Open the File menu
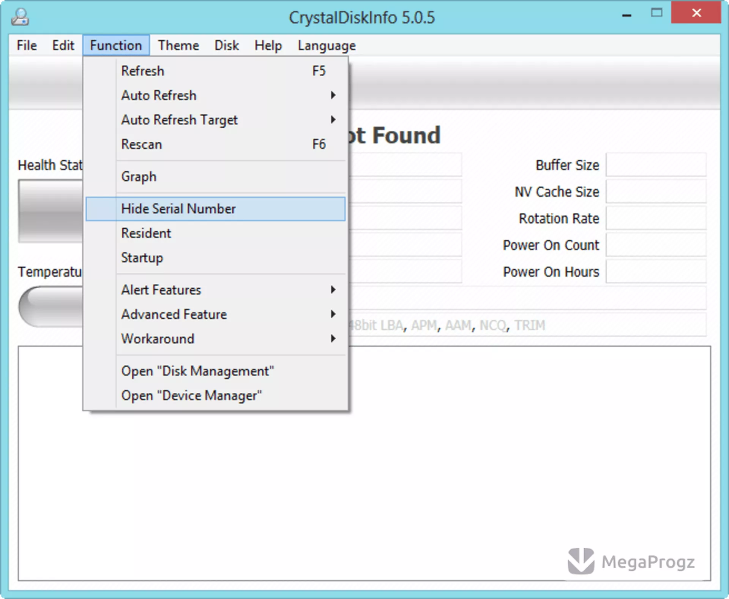Screen dimensions: 729x599 click(27, 46)
